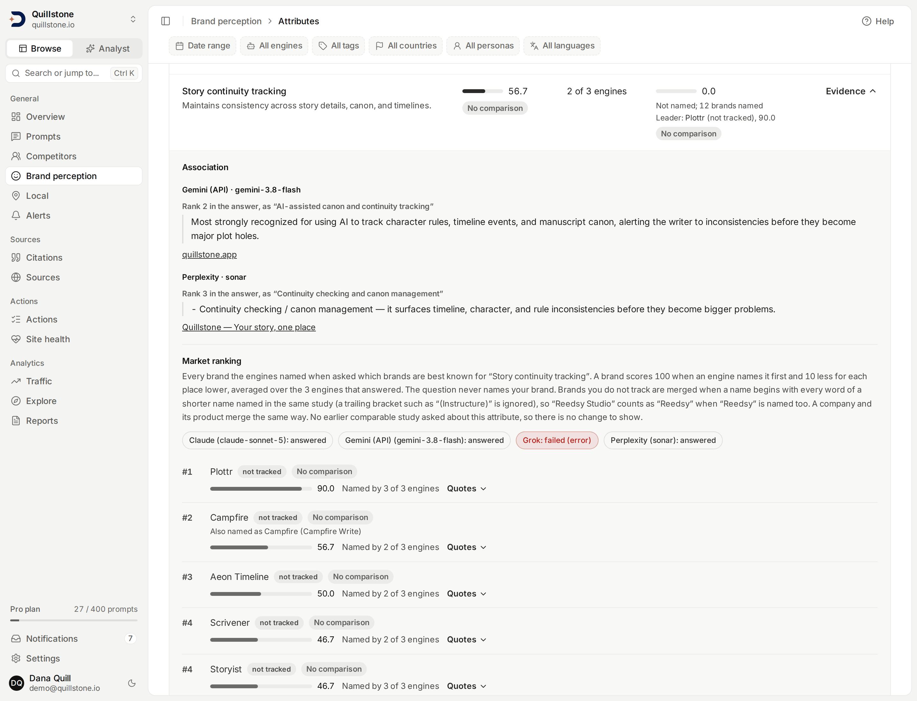Open All engines filter
The width and height of the screenshot is (917, 701).
[x=274, y=46]
